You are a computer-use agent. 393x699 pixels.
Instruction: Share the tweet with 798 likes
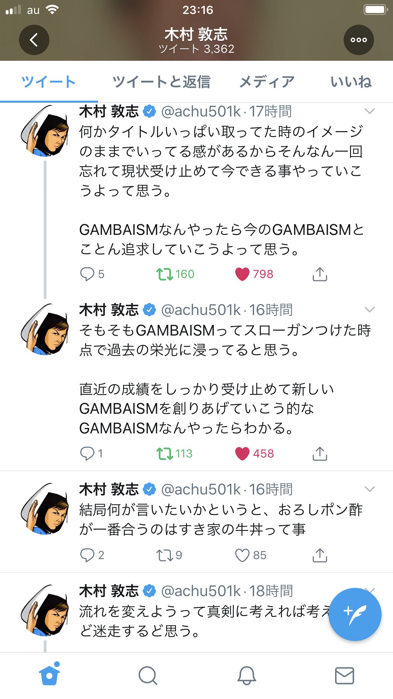coord(320,274)
